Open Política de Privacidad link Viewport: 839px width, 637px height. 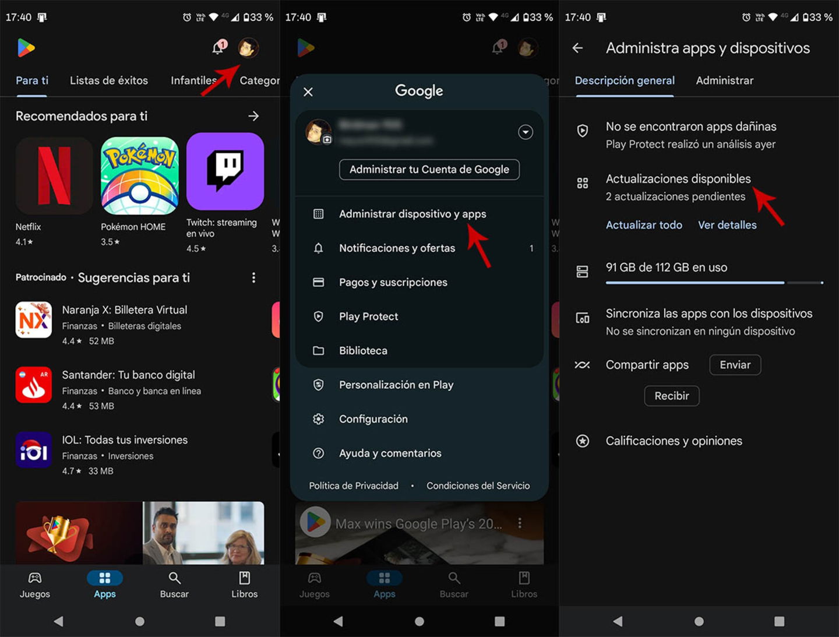354,485
